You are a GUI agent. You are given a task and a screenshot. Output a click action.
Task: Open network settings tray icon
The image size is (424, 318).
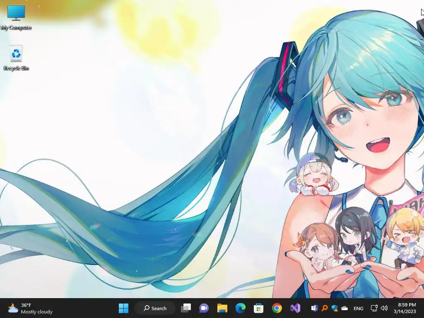click(374, 308)
